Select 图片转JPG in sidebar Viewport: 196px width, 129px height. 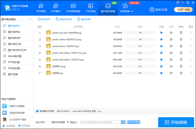[x=17, y=26]
